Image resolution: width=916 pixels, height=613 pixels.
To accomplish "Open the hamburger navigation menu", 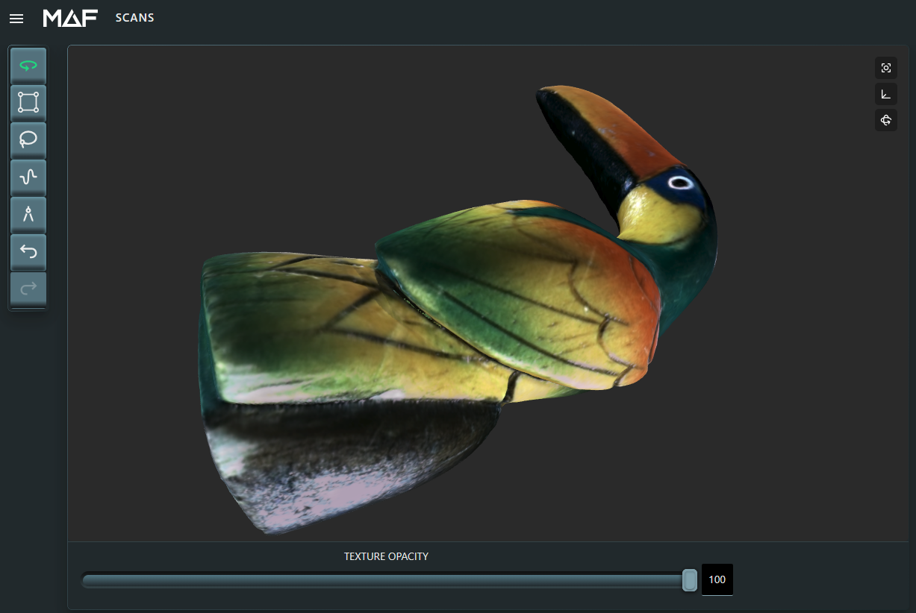I will [16, 18].
